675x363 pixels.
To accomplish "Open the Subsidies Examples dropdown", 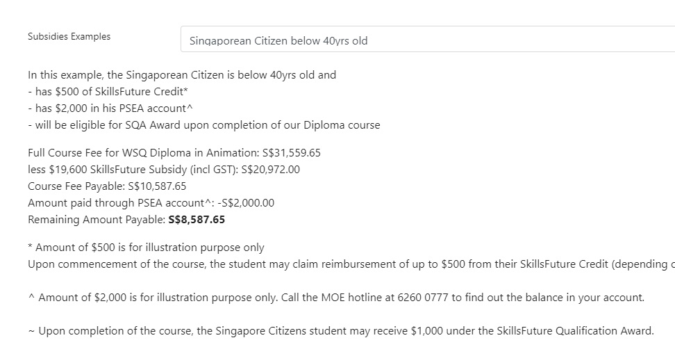I will tap(428, 39).
